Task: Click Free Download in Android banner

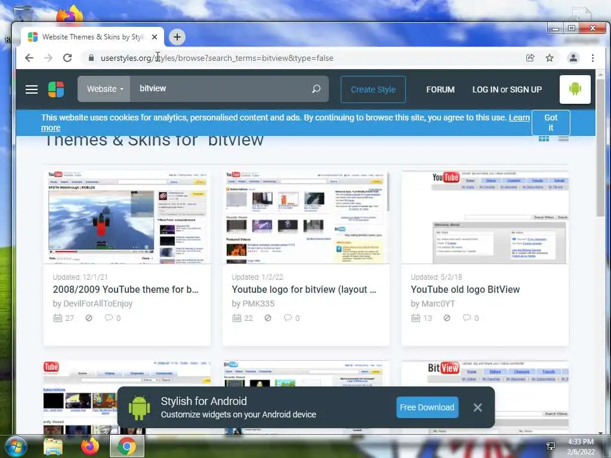Action: click(x=427, y=407)
